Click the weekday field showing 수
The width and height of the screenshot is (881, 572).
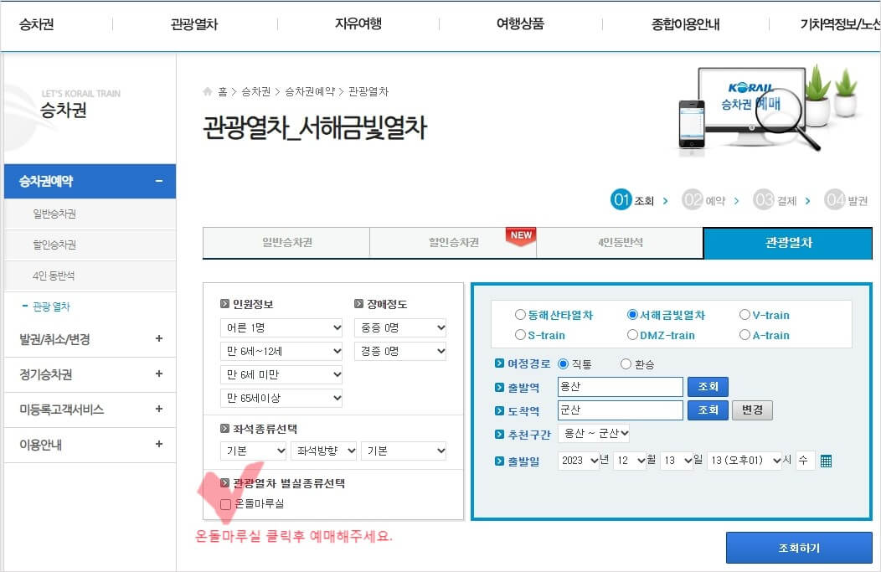pos(805,461)
